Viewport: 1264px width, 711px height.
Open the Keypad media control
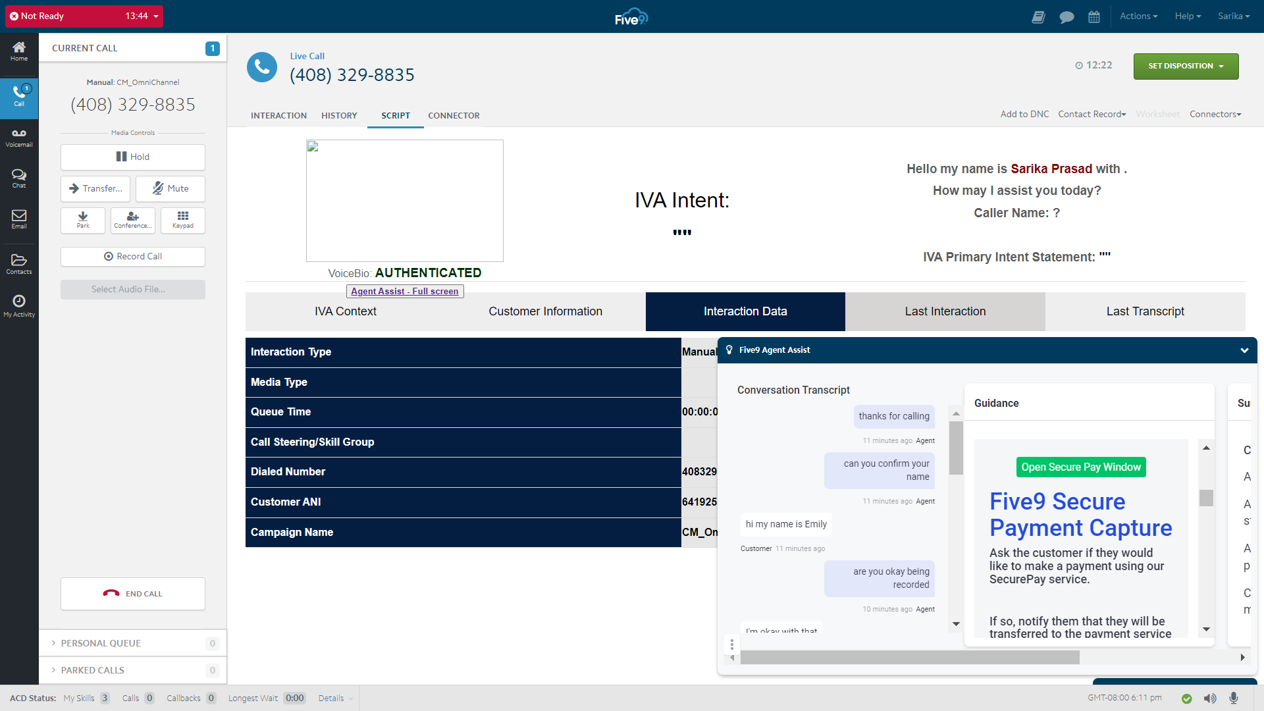click(183, 220)
